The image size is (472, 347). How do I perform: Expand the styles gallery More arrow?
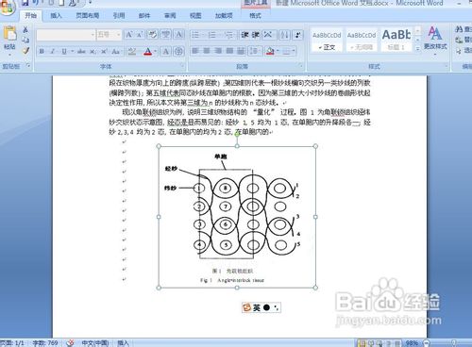pos(417,49)
